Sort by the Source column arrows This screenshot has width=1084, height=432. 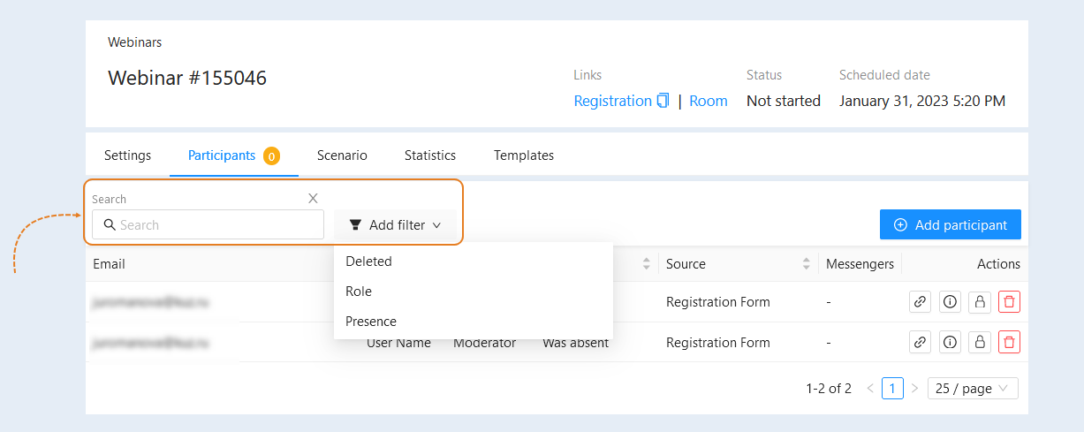click(x=807, y=263)
